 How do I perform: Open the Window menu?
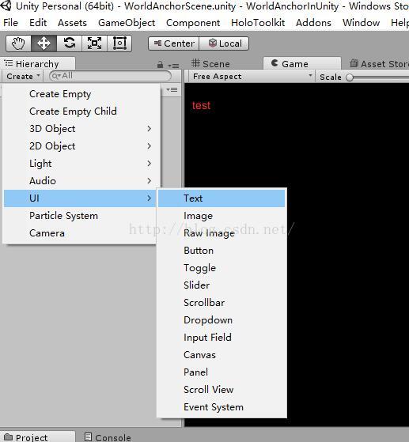coord(361,23)
